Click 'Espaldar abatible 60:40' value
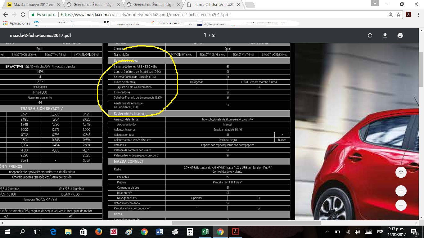The image size is (424, 238). tap(228, 130)
